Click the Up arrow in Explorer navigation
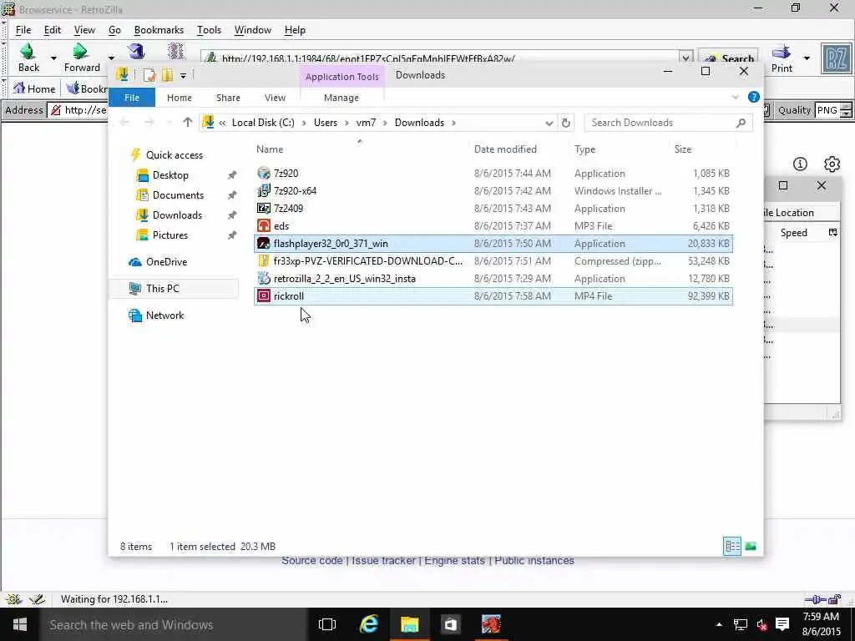Image resolution: width=855 pixels, height=641 pixels. [x=188, y=123]
